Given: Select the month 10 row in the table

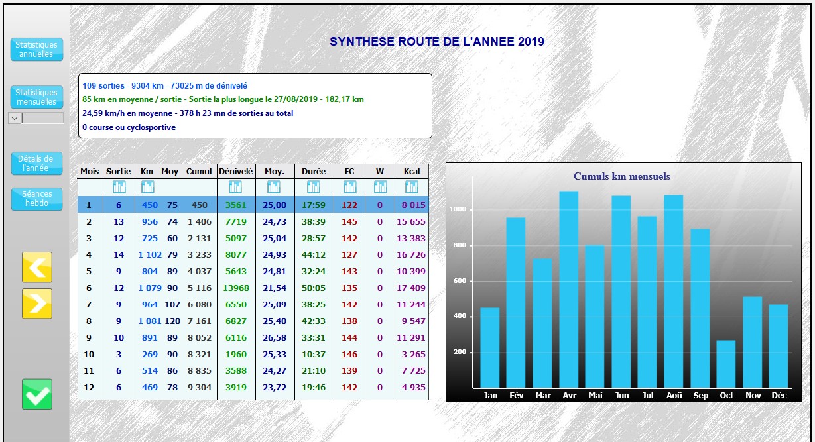Looking at the screenshot, I should [x=253, y=355].
